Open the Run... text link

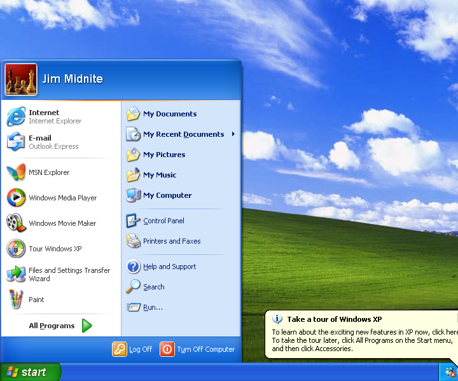click(x=153, y=307)
